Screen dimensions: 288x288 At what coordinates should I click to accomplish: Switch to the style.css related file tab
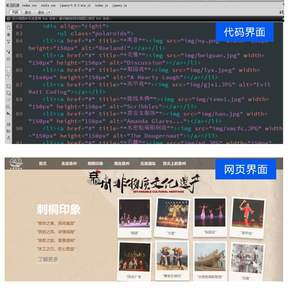click(x=48, y=5)
